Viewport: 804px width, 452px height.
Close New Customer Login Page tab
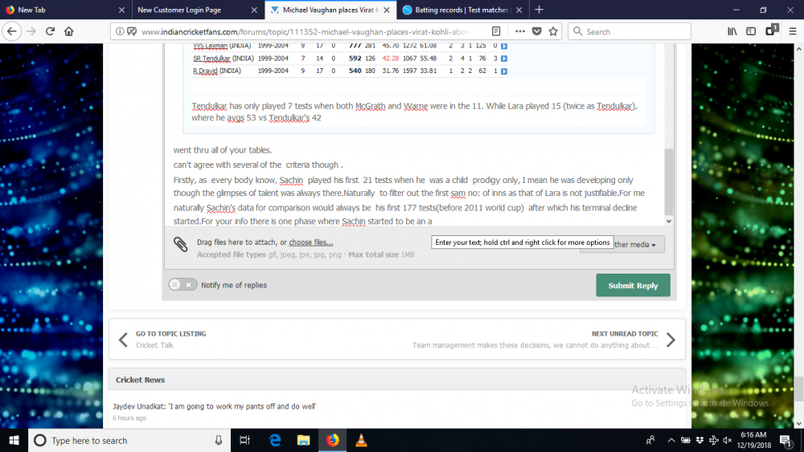click(254, 10)
